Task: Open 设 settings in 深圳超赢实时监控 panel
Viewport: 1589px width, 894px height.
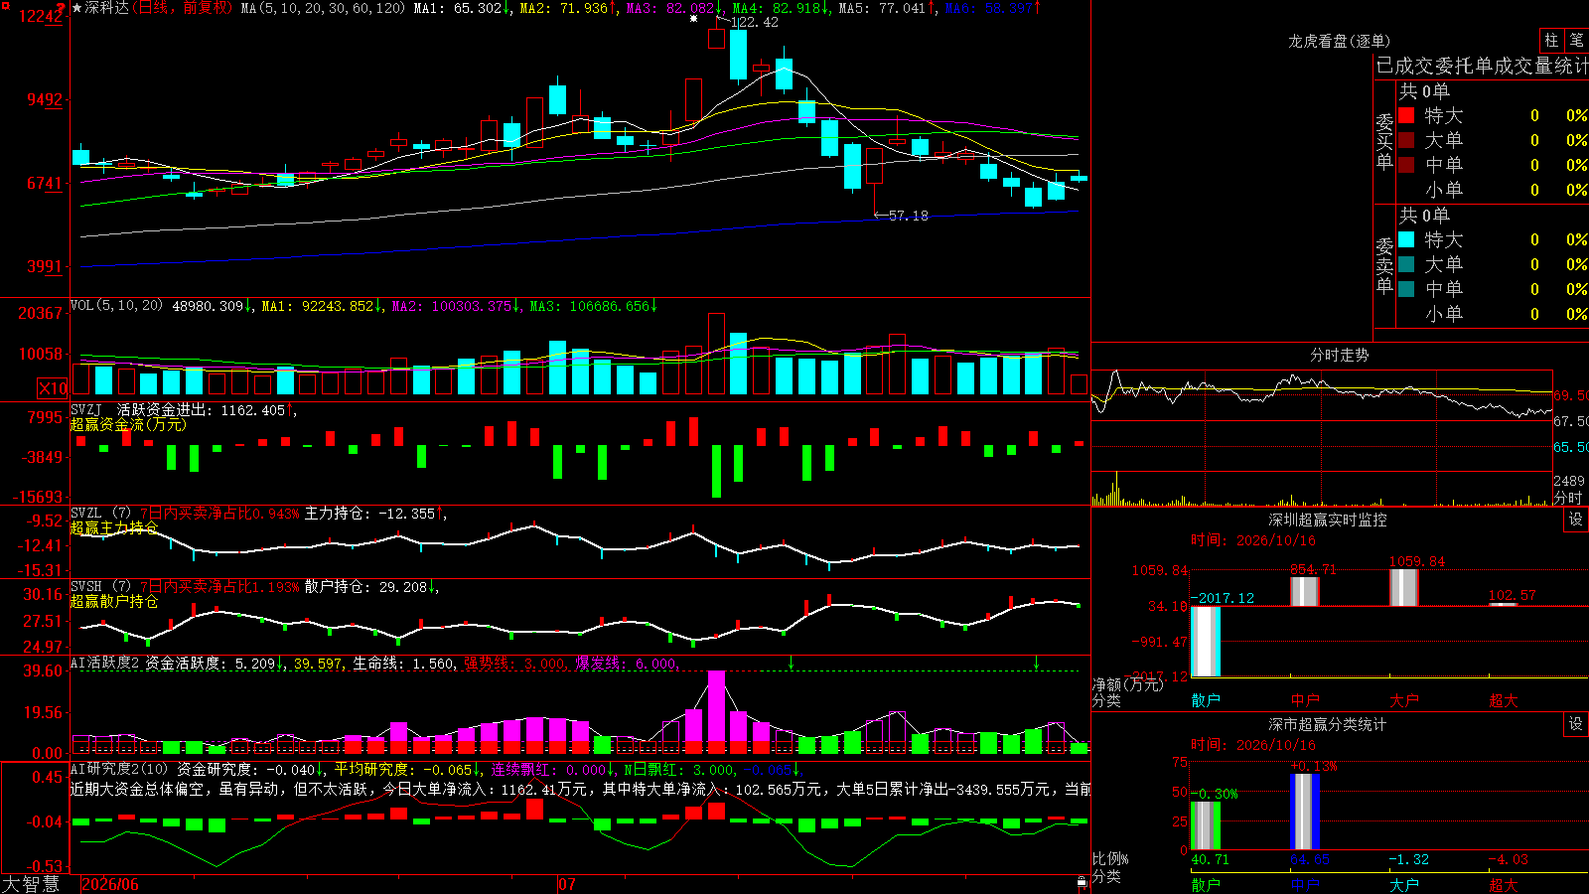Action: tap(1576, 520)
